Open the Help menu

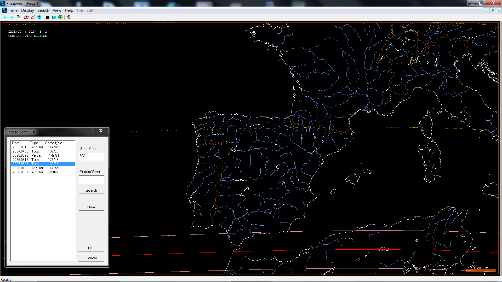tap(69, 10)
